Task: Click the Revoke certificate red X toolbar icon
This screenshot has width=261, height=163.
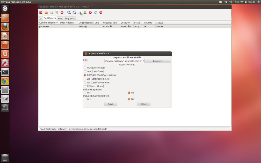Action: click(90, 12)
